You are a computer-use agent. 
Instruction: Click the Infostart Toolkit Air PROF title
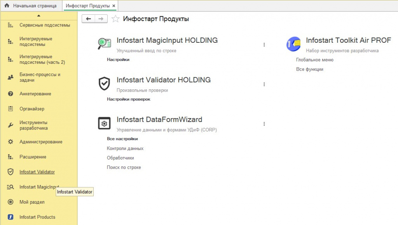[x=349, y=40]
